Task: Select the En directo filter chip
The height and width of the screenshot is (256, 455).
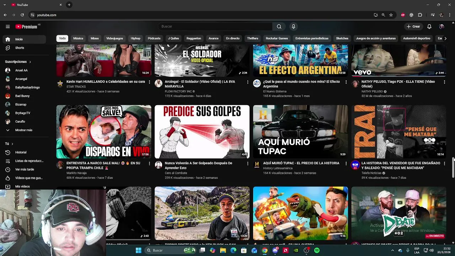Action: [233, 38]
